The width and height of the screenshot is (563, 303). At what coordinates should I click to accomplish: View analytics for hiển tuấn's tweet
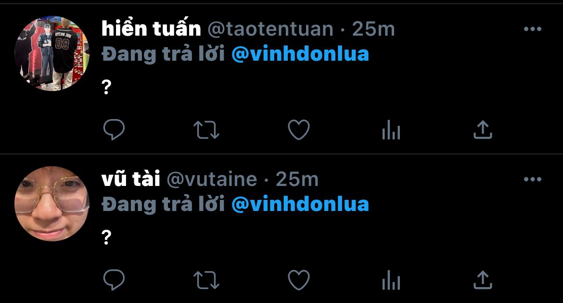point(391,130)
